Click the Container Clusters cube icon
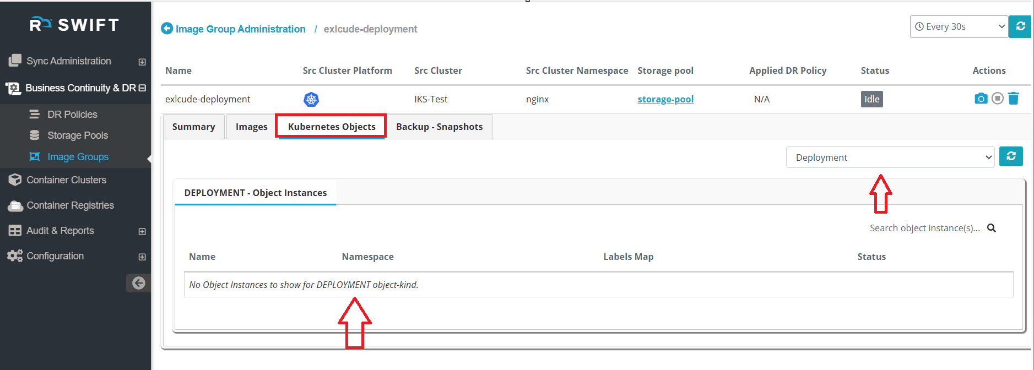The height and width of the screenshot is (370, 1034). coord(15,180)
